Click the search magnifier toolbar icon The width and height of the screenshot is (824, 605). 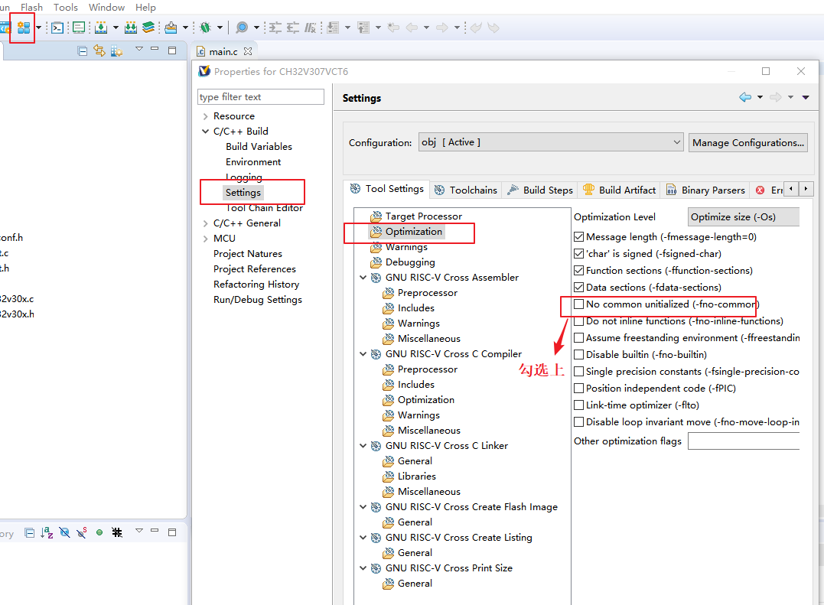[242, 28]
